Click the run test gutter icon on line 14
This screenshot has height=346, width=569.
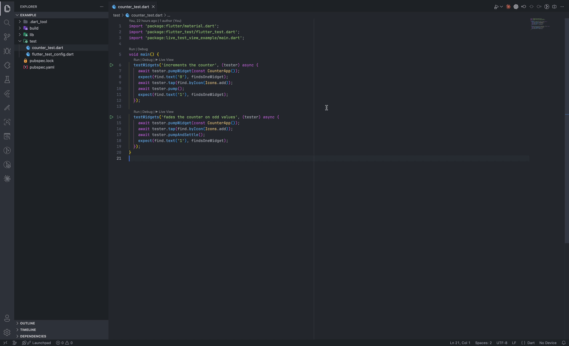coord(112,117)
